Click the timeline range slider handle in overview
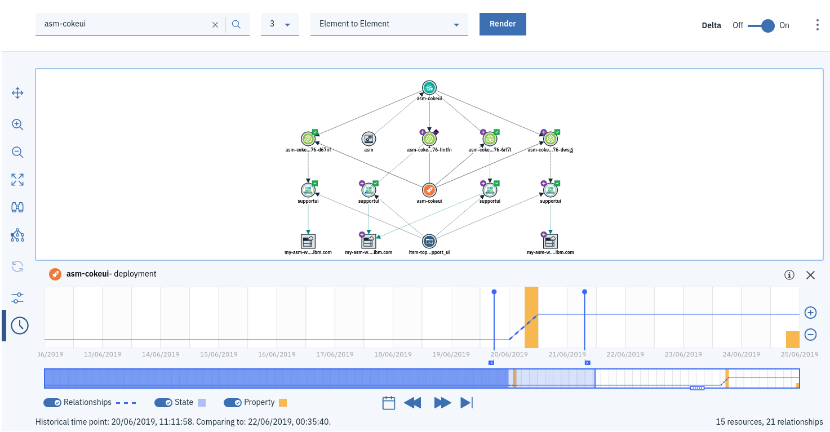The height and width of the screenshot is (432, 830). [x=698, y=388]
